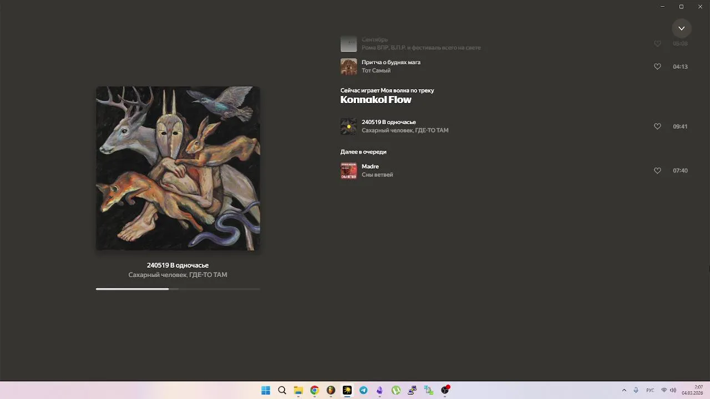Screen dimensions: 710x399
Task: Select the Притча о буднях мага track title
Action: pyautogui.click(x=391, y=62)
